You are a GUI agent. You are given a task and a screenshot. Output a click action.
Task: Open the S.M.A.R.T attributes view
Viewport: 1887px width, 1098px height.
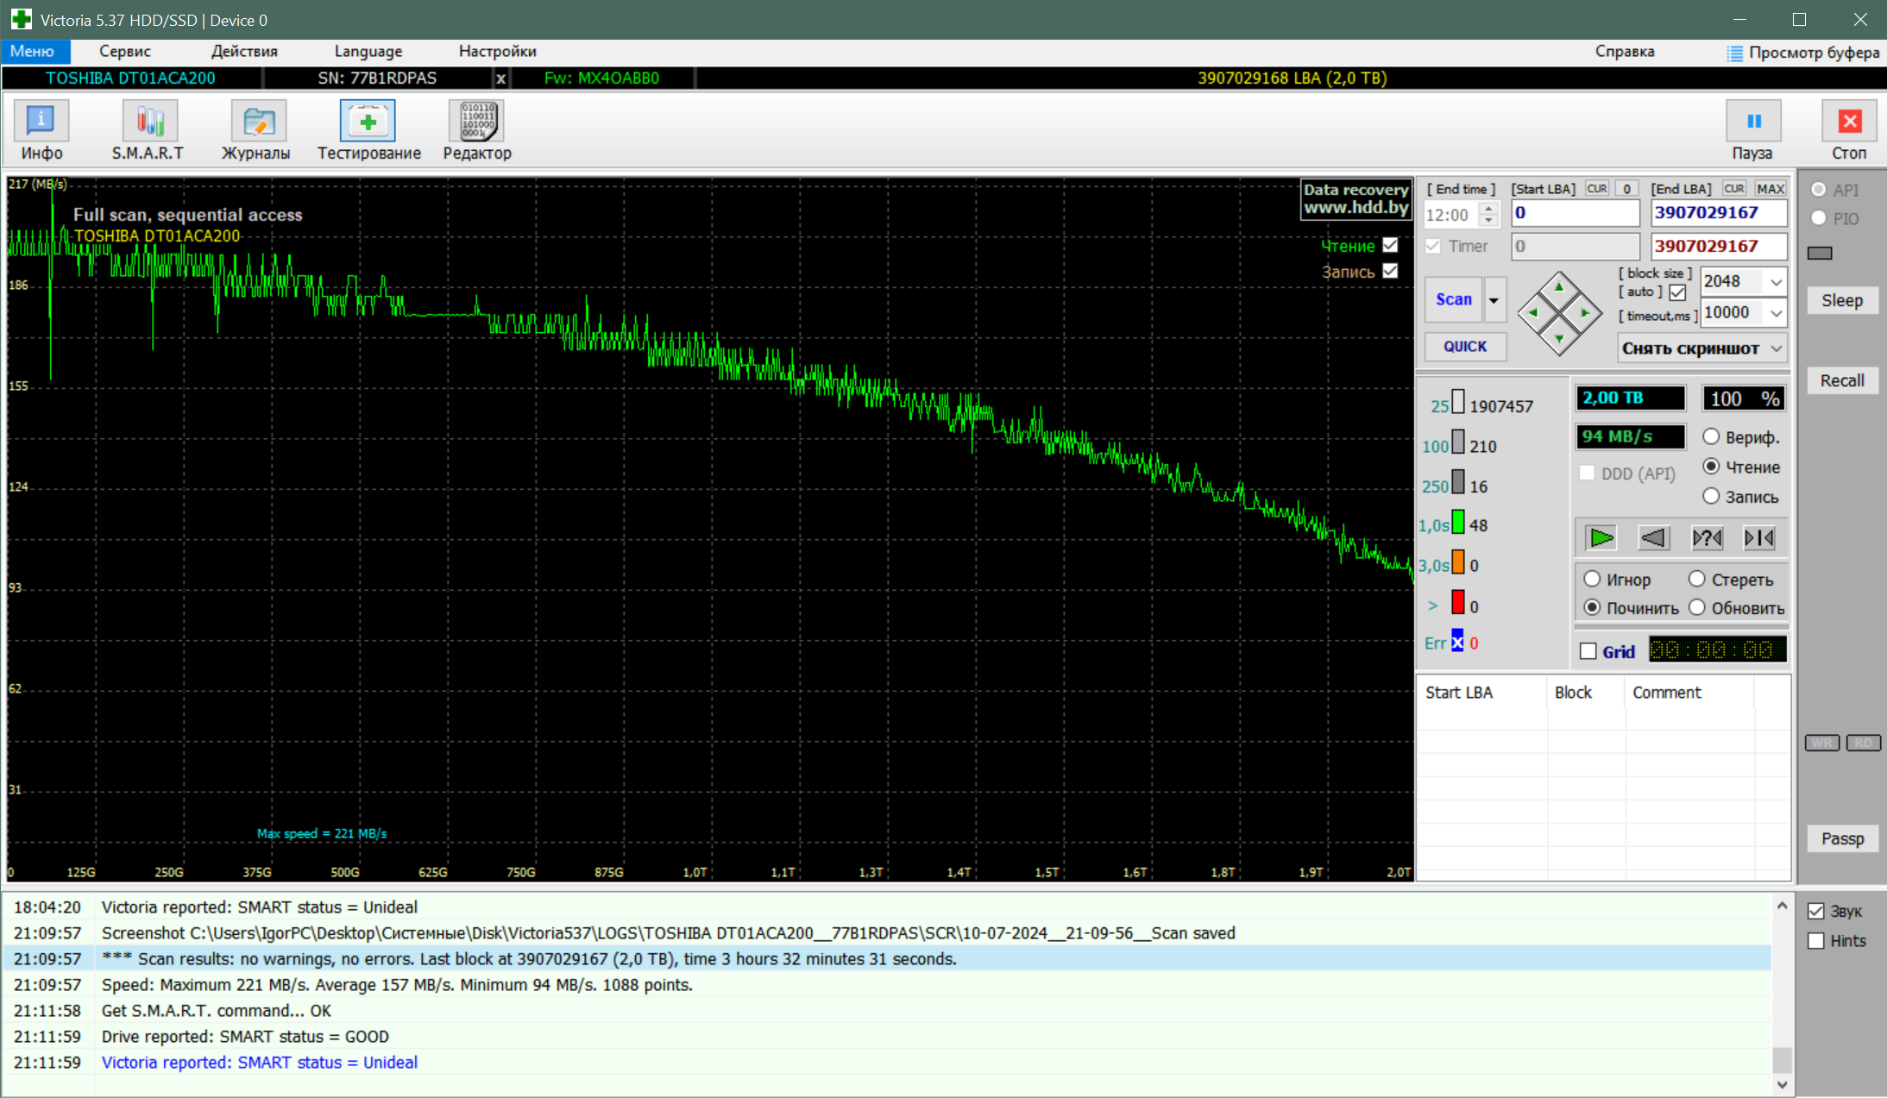(x=149, y=122)
